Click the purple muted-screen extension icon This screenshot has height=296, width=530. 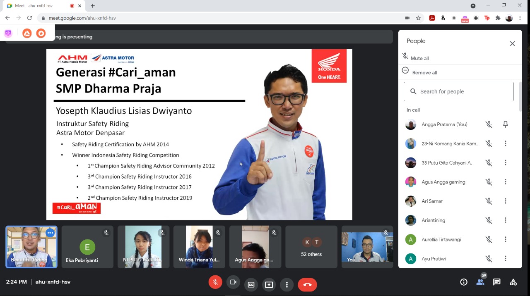click(x=8, y=33)
